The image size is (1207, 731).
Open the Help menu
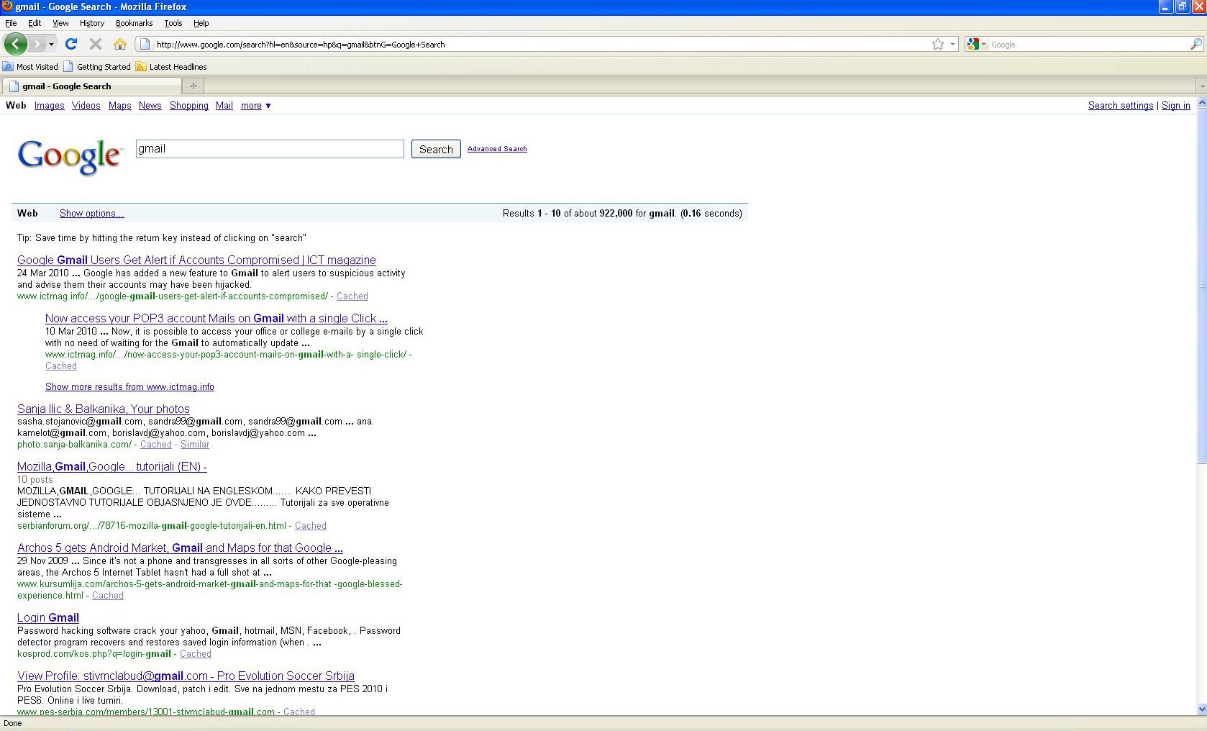[x=201, y=23]
